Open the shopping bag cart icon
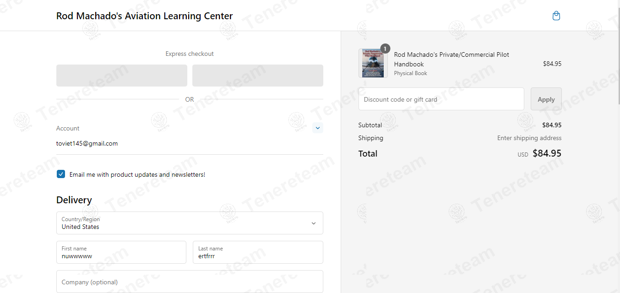The image size is (620, 293). pos(556,16)
